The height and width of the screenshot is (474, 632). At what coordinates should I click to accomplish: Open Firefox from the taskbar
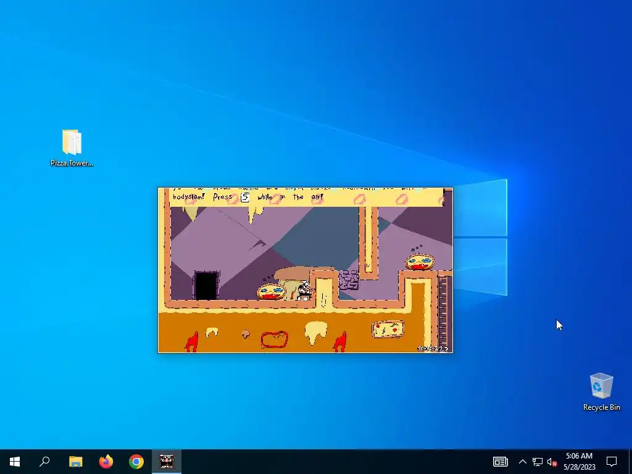point(106,462)
